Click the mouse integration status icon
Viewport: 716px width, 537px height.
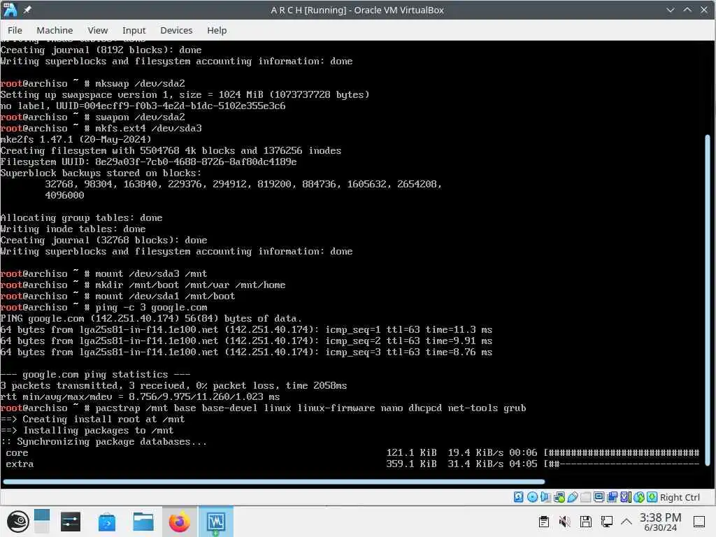[x=639, y=497]
